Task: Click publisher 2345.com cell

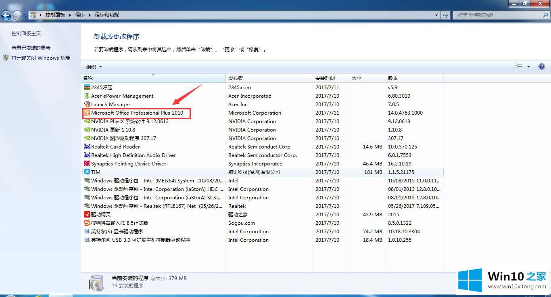Action: (240, 88)
